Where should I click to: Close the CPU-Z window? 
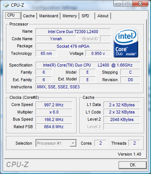tap(140, 3)
